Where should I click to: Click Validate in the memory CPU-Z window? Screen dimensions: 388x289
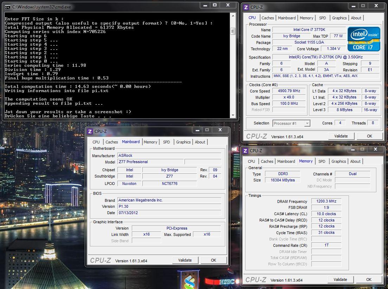click(x=340, y=280)
